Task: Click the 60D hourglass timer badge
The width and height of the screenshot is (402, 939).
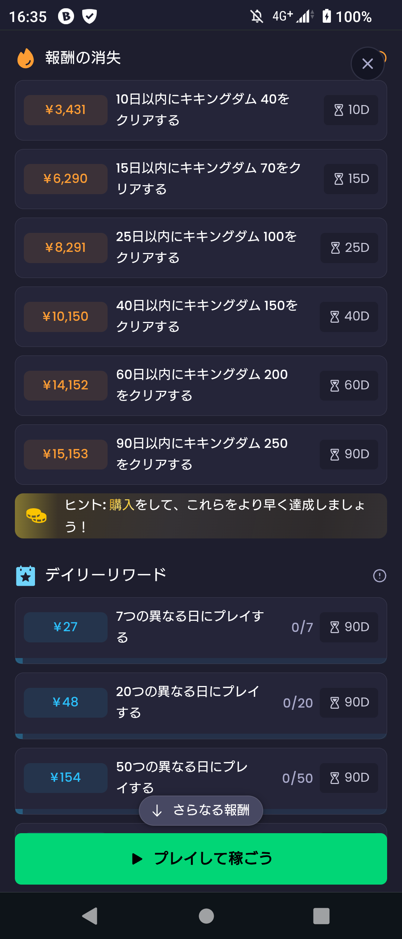Action: [349, 385]
